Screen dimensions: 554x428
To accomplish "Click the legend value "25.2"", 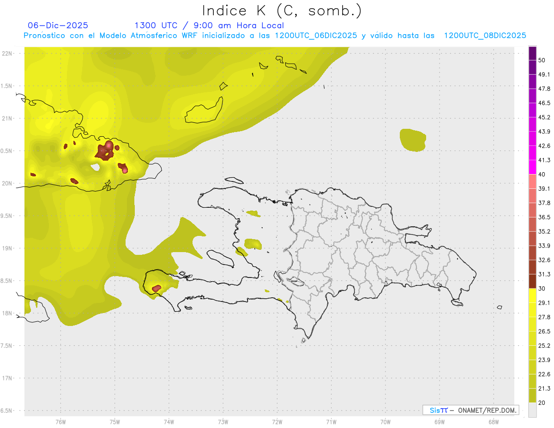I will pos(544,345).
